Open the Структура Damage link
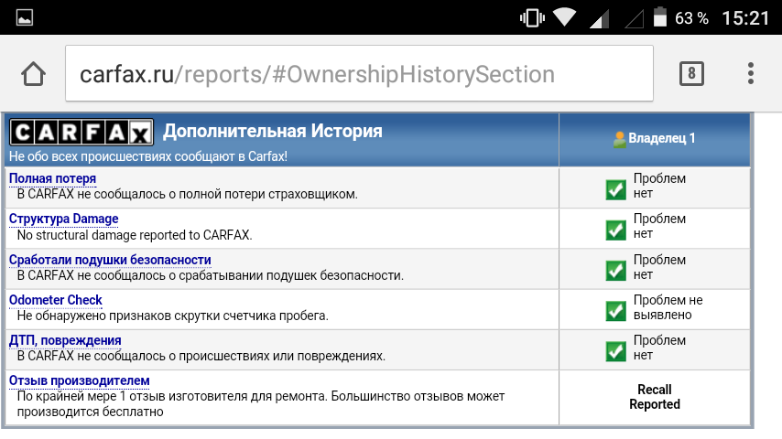The height and width of the screenshot is (439, 782). (63, 219)
